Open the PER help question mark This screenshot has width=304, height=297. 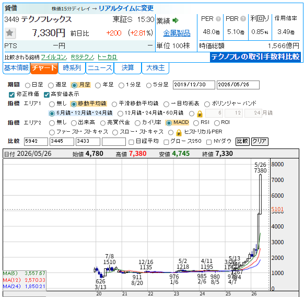218,19
